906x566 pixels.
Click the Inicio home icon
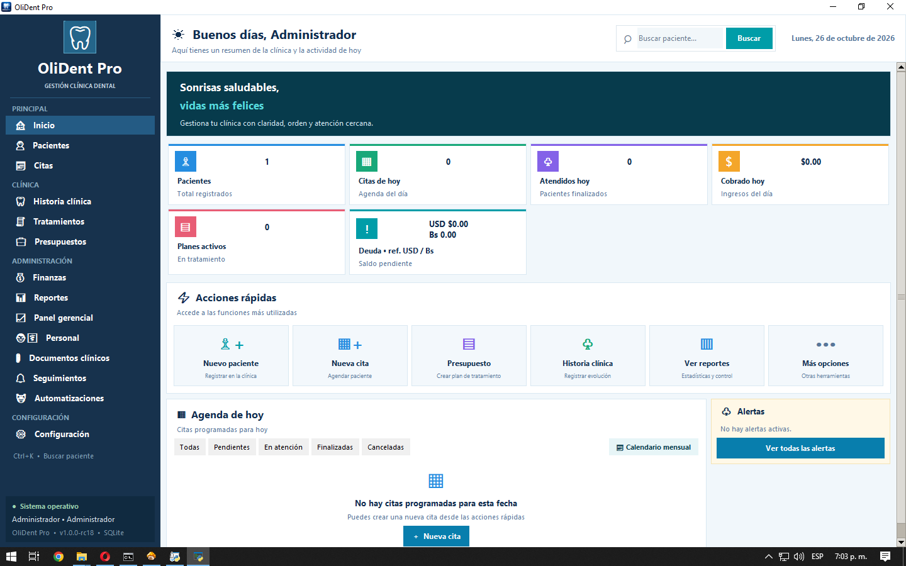point(21,125)
